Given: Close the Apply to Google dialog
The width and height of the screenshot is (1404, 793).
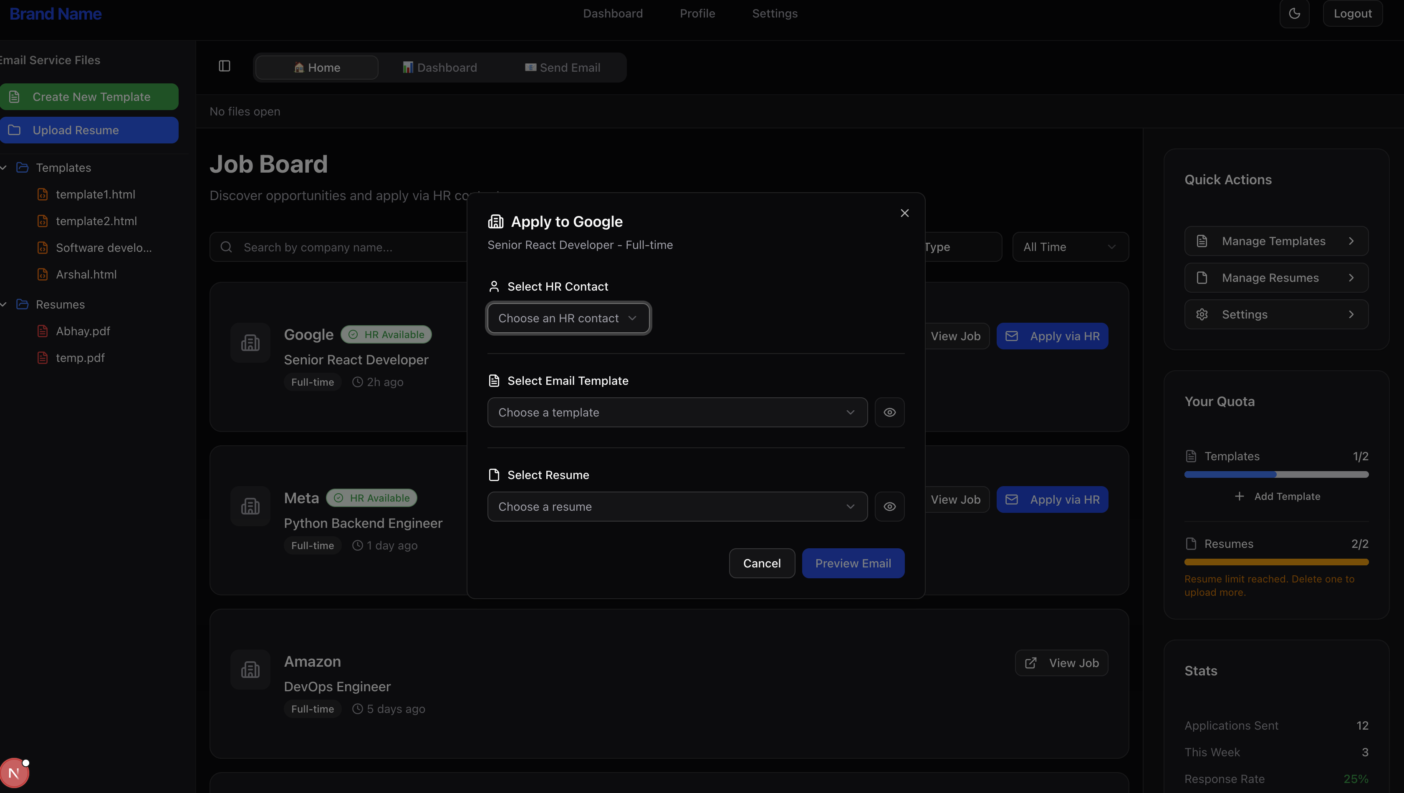Looking at the screenshot, I should tap(904, 213).
